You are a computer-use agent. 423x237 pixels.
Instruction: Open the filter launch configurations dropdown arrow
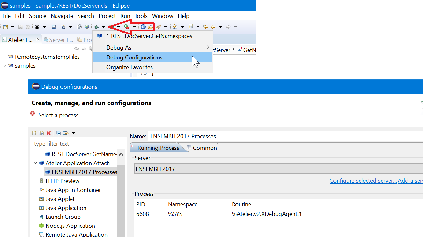pos(73,133)
